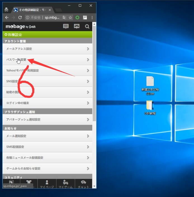Open Yahoo!モバゲー利用設定 row
Screen dimensions: 194x197
pyautogui.click(x=47, y=71)
